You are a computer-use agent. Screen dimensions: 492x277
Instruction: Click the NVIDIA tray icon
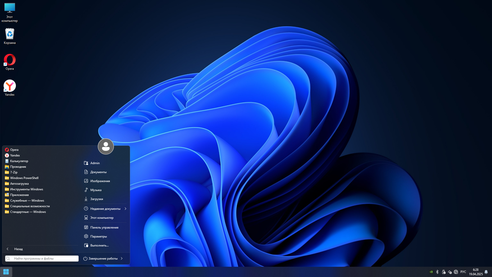point(431,272)
